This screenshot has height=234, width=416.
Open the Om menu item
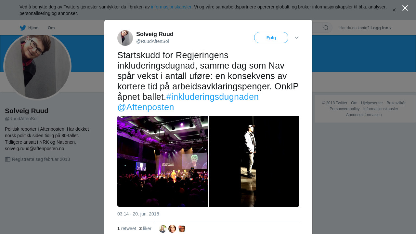pyautogui.click(x=51, y=28)
